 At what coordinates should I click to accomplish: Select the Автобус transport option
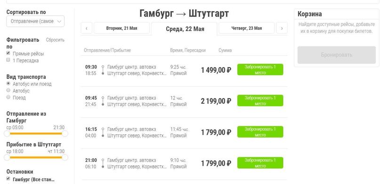pyautogui.click(x=8, y=90)
